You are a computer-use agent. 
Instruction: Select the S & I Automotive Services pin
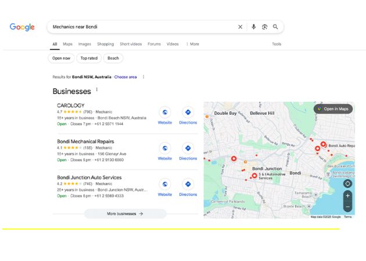pos(254,176)
